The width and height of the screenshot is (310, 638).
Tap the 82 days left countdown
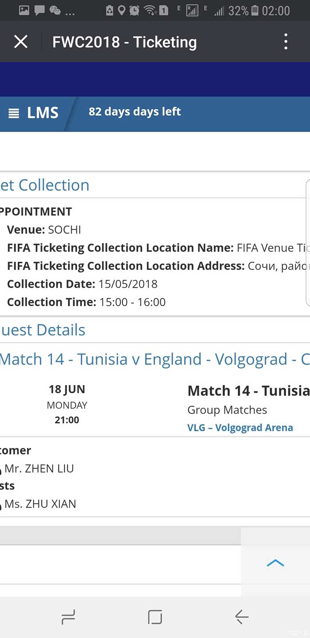[135, 111]
